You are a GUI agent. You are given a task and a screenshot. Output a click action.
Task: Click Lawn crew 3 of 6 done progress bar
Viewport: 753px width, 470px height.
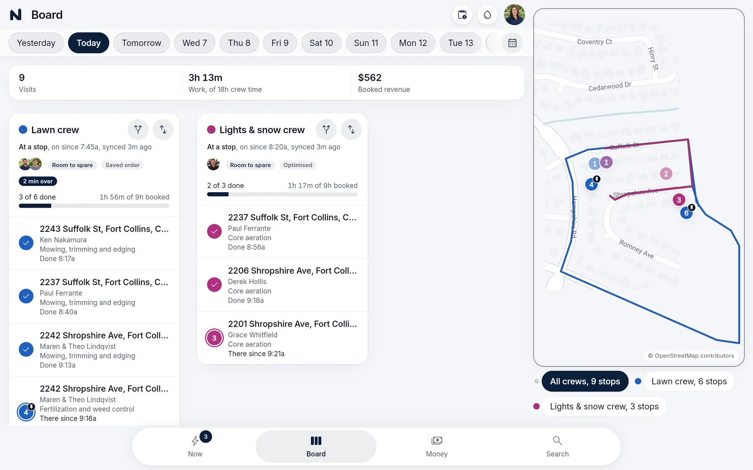[x=94, y=206]
